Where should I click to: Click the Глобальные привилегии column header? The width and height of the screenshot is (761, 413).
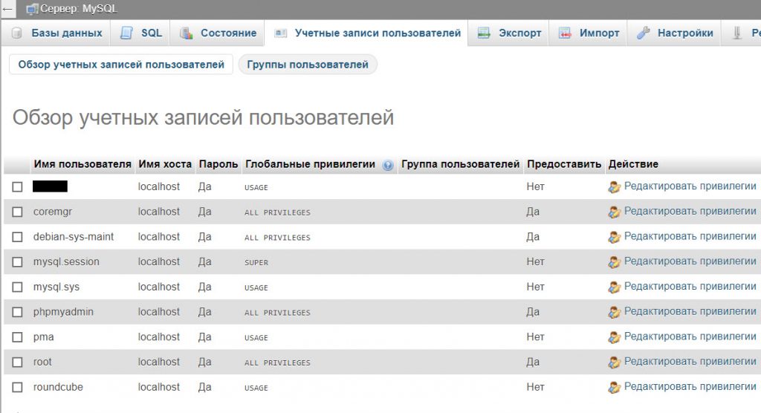click(310, 164)
